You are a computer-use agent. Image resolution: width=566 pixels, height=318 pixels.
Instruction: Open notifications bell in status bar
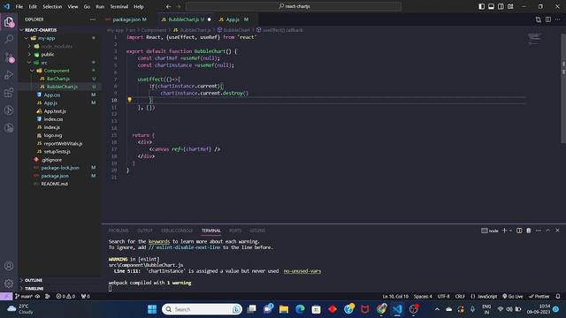(558, 297)
